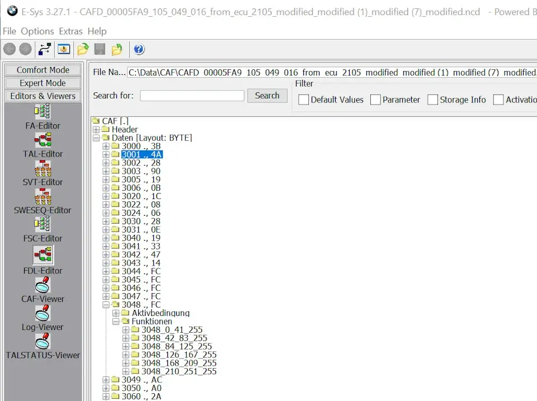Select the 3043 ., 14 tree row
Viewport: 537px width, 401px height.
tap(141, 263)
